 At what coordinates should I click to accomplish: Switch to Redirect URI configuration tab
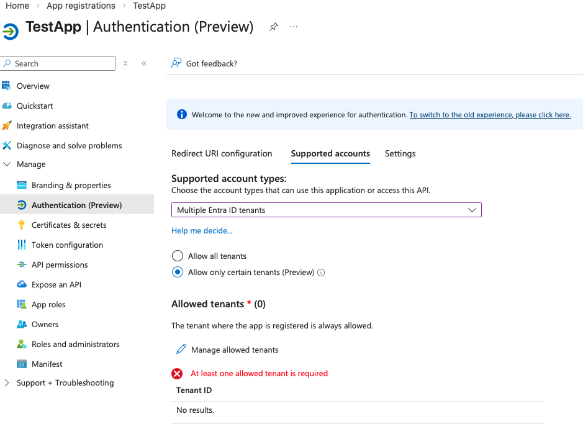[x=222, y=153]
